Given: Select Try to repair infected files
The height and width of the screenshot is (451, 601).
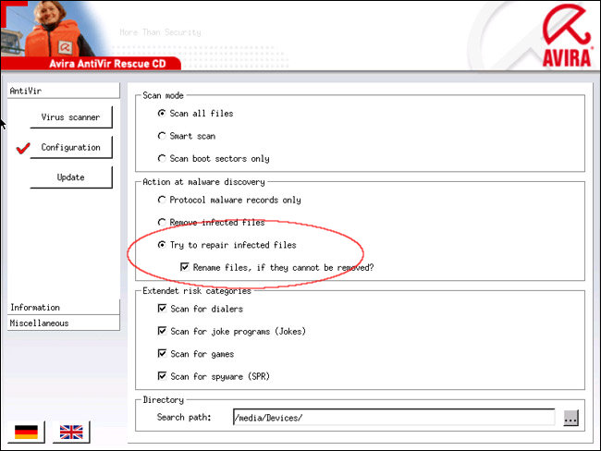Looking at the screenshot, I should [162, 245].
